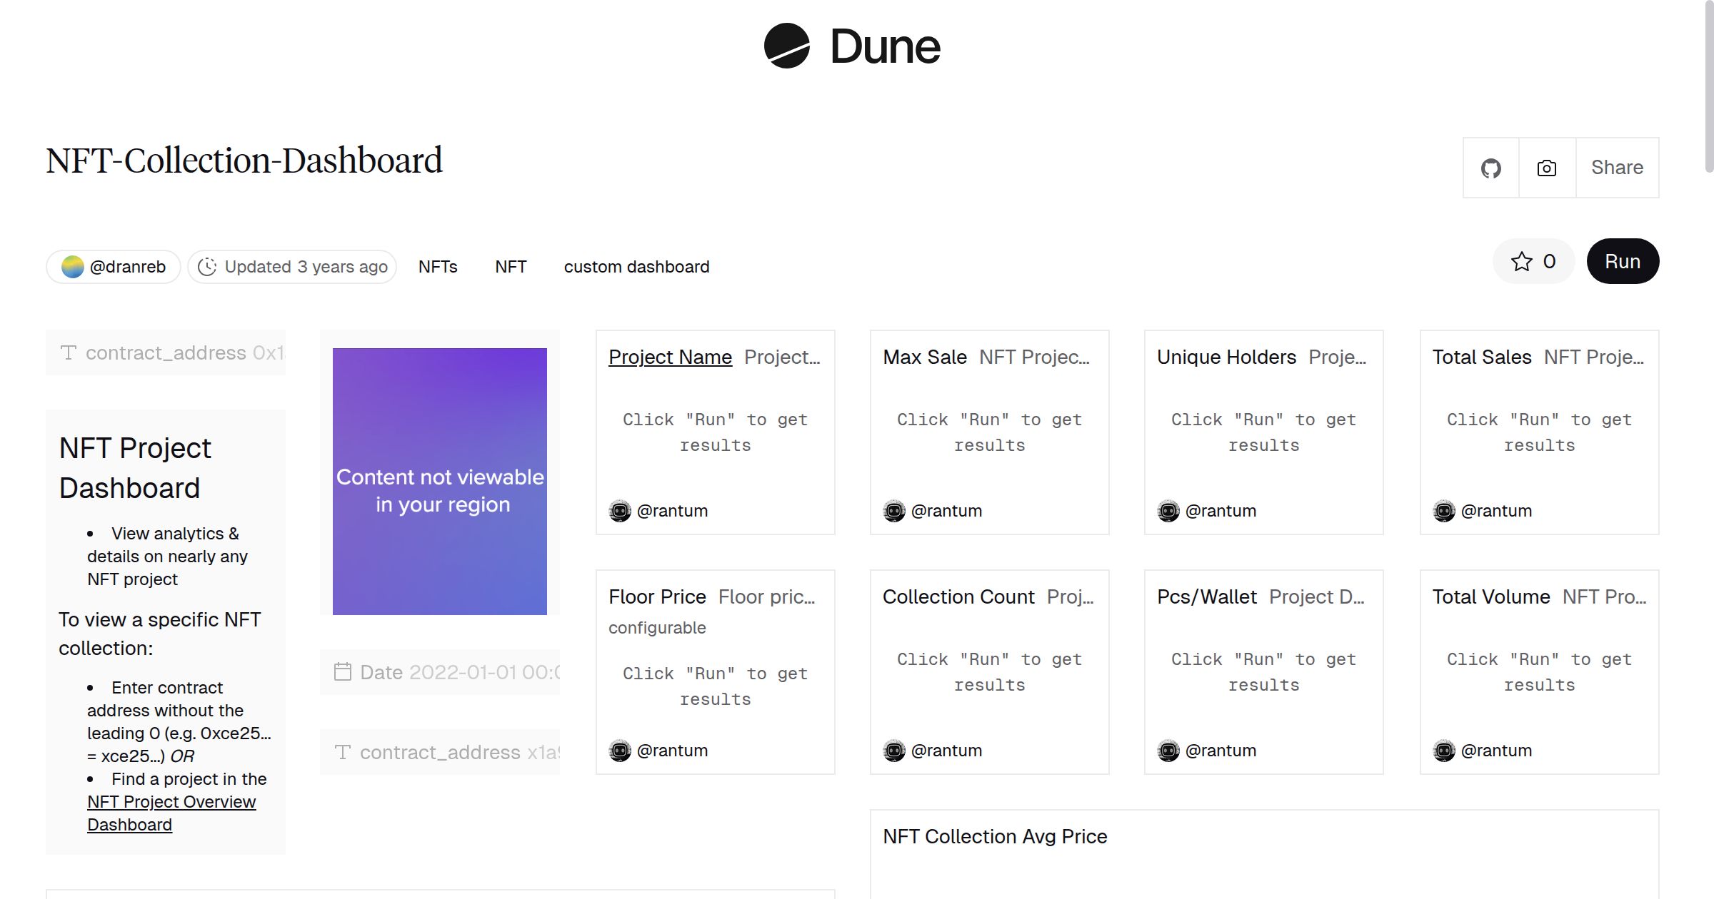Screen dimensions: 1714x899
Task: Click the NFT tag label
Action: 510,266
